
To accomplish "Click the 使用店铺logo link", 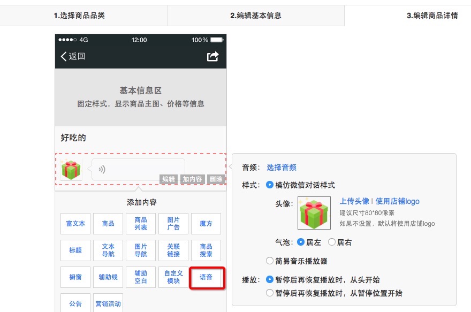I will [397, 201].
